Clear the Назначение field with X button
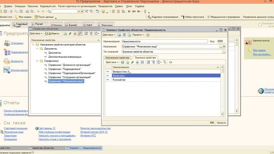The width and height of the screenshot is (274, 154). coord(224,47)
